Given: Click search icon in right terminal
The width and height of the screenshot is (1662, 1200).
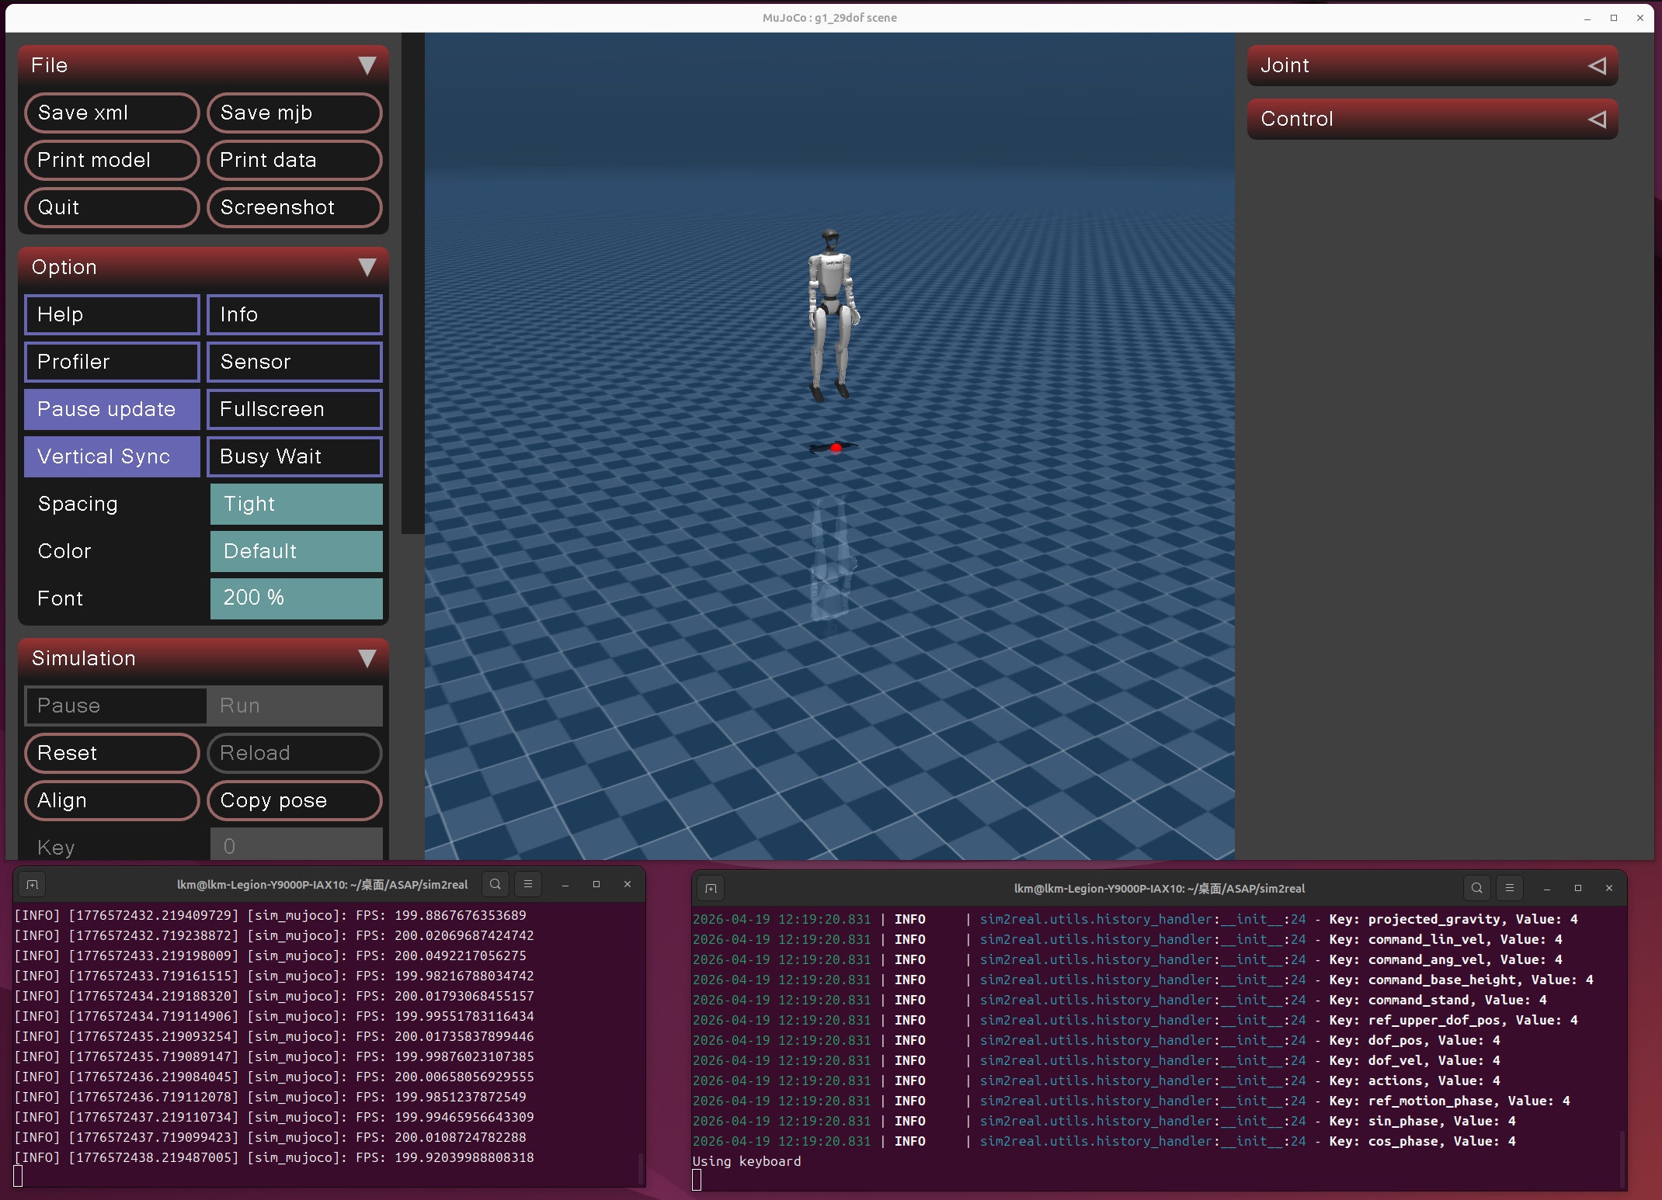Looking at the screenshot, I should (x=1476, y=888).
